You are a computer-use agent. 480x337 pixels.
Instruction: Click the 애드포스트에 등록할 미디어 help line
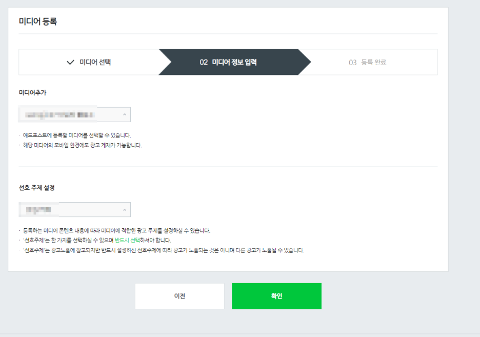(x=77, y=135)
